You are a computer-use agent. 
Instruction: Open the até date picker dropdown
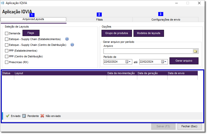click(164, 62)
